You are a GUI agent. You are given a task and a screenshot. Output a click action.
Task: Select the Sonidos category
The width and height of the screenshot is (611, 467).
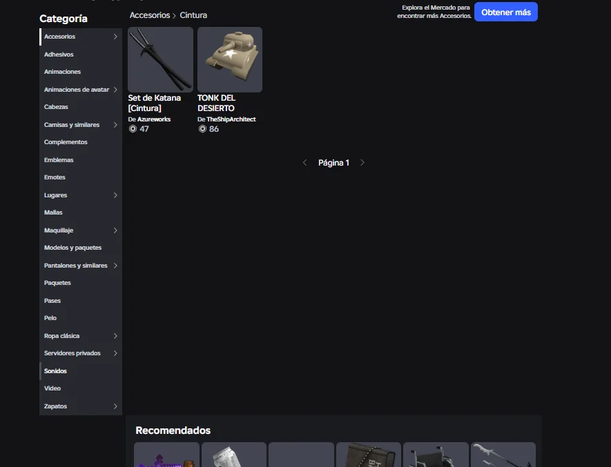tap(55, 371)
